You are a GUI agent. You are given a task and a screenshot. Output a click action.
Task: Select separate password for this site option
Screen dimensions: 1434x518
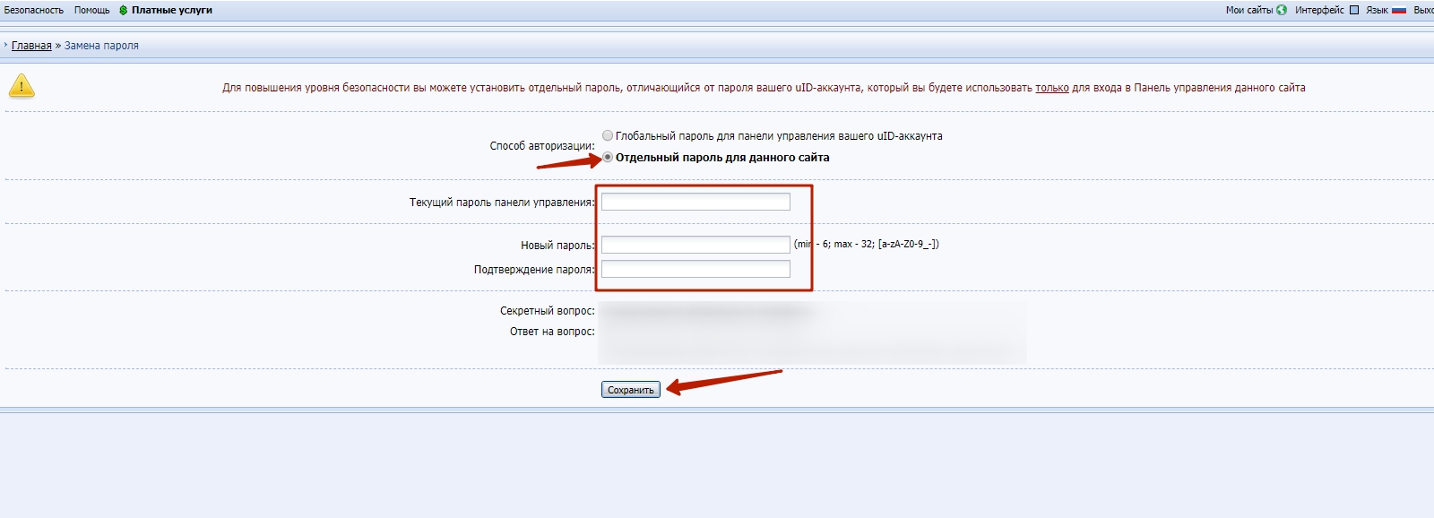[x=608, y=158]
